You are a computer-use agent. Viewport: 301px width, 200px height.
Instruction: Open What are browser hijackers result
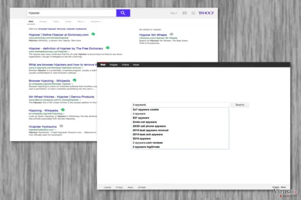63,65
